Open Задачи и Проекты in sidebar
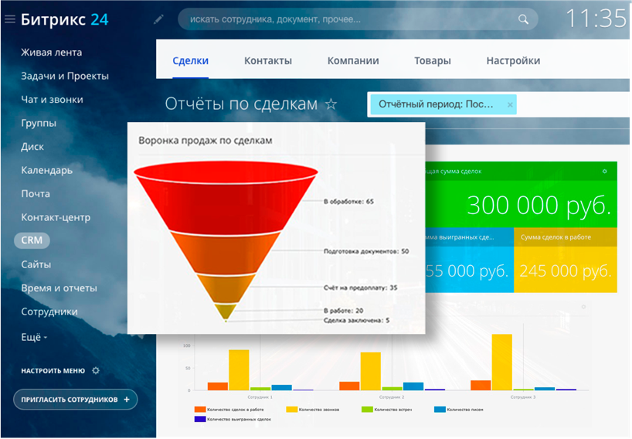The width and height of the screenshot is (632, 439). (65, 76)
